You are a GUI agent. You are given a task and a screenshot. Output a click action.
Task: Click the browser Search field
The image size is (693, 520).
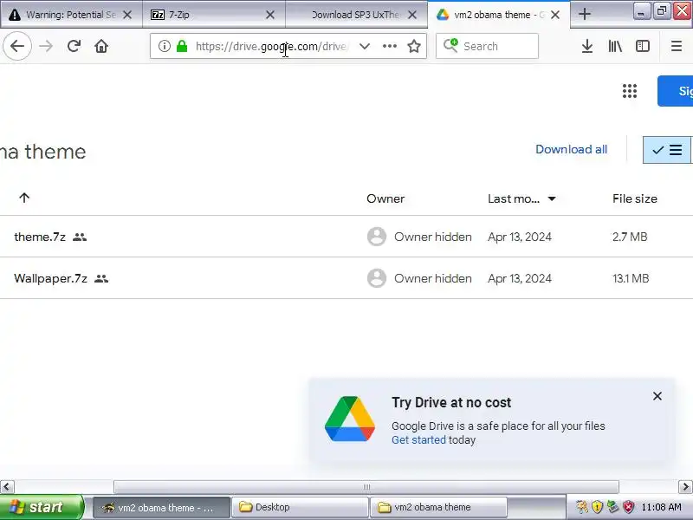pyautogui.click(x=487, y=46)
